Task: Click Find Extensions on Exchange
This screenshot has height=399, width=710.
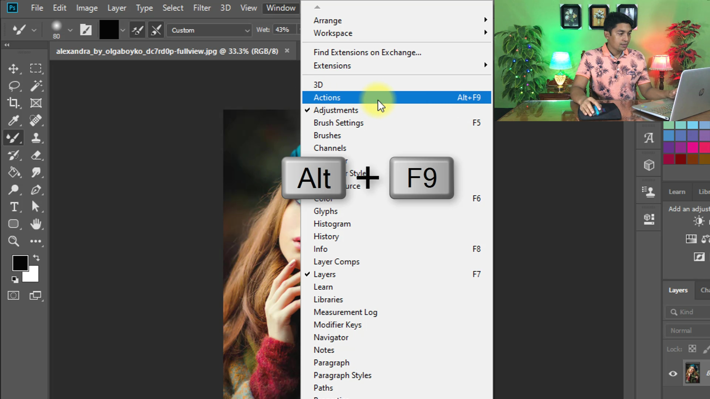Action: (x=367, y=52)
